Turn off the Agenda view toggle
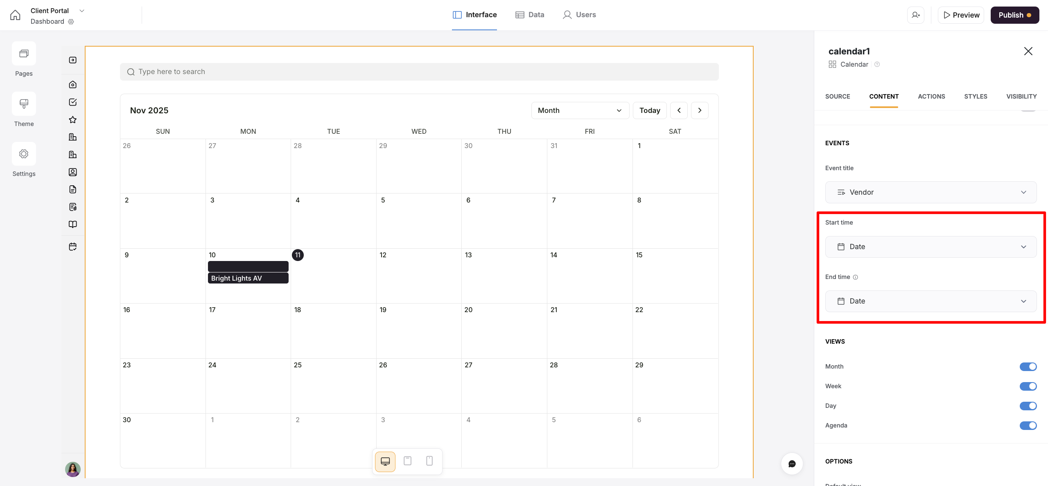 point(1028,425)
